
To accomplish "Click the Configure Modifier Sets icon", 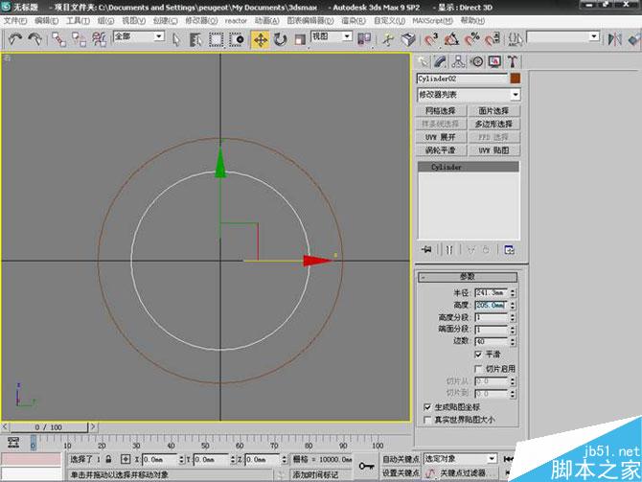I will 509,249.
